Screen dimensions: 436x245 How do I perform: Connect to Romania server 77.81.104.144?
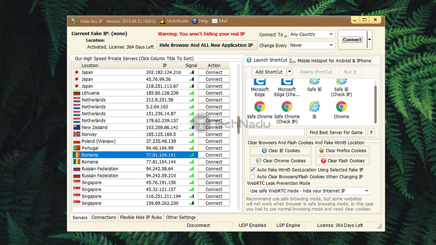[214, 162]
